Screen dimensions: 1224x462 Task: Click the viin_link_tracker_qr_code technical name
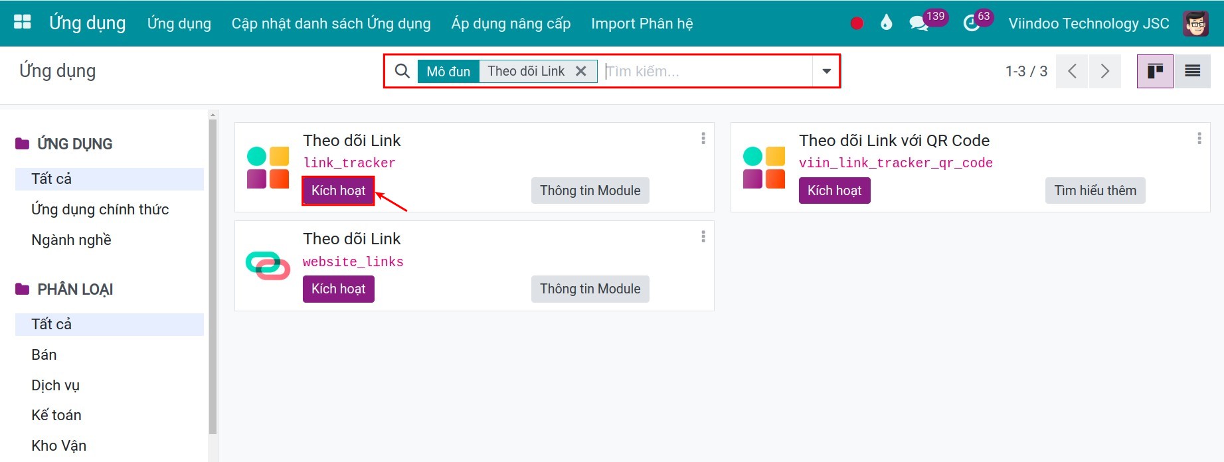pyautogui.click(x=896, y=163)
